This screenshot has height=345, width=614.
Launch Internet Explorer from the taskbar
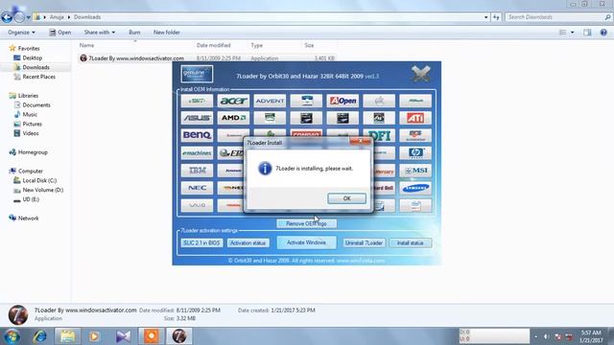pos(39,336)
